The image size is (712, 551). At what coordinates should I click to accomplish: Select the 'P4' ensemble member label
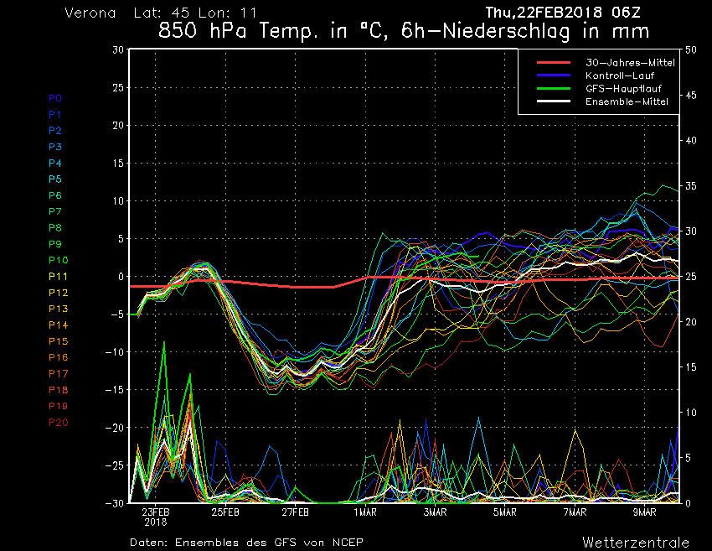[55, 163]
